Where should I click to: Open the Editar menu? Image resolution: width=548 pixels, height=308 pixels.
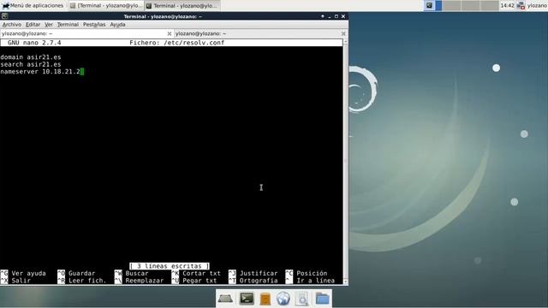coord(33,25)
